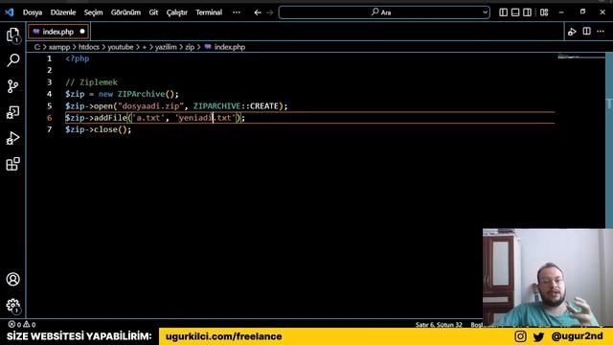This screenshot has height=345, width=613.
Task: Open the Search view in activity bar
Action: (x=12, y=60)
